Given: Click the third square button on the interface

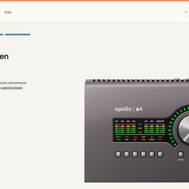Looking at the screenshot, I should click(x=135, y=155).
